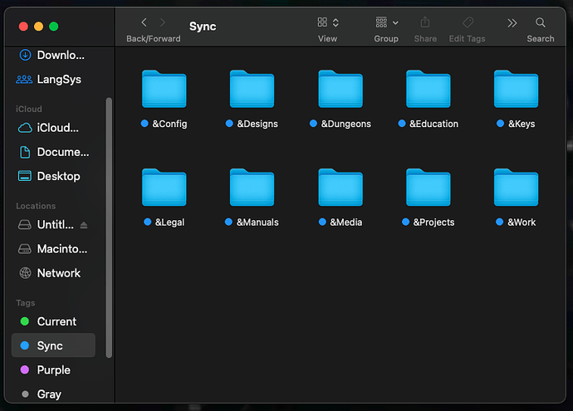Click the &Keys folder name label
This screenshot has width=573, height=411.
(x=522, y=124)
